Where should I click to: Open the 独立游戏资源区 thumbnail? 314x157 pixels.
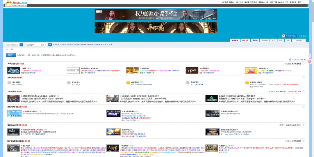(x=113, y=114)
